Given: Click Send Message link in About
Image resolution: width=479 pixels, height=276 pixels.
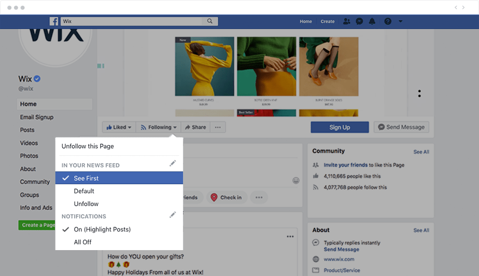Looking at the screenshot, I should [x=342, y=250].
